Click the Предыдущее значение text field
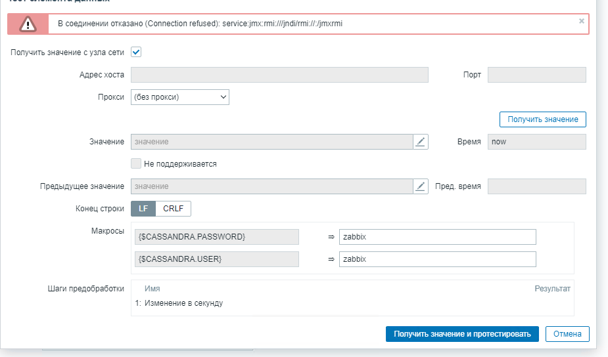 coord(271,186)
